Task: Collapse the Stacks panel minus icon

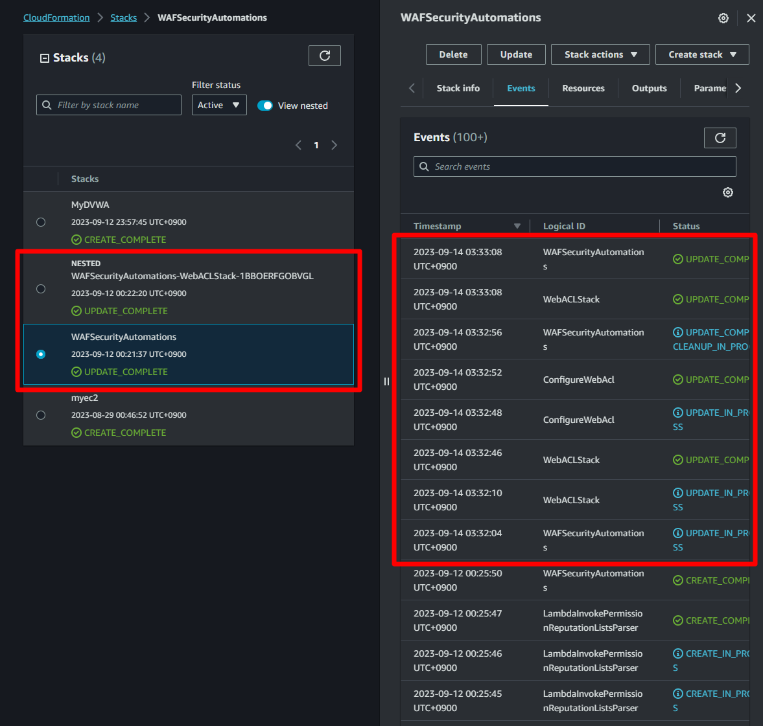Action: [44, 58]
